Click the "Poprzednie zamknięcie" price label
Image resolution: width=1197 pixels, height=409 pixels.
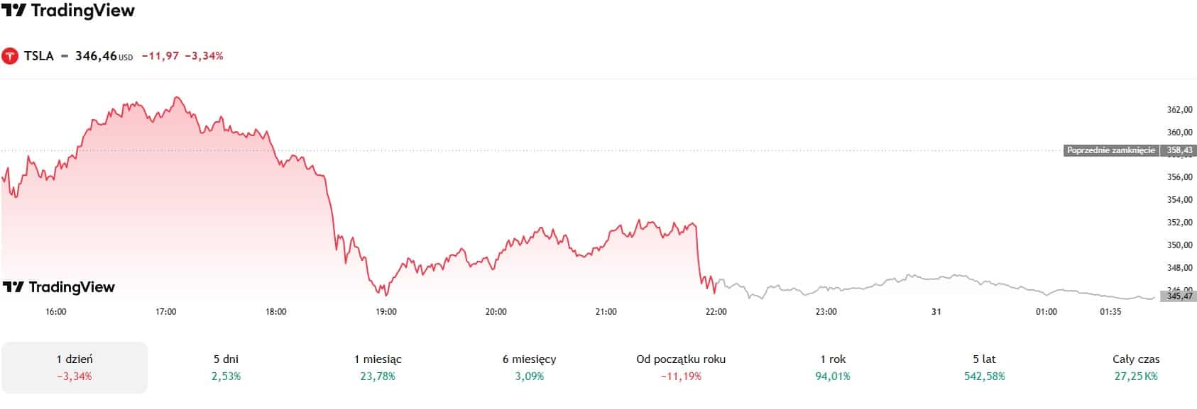tap(1111, 150)
